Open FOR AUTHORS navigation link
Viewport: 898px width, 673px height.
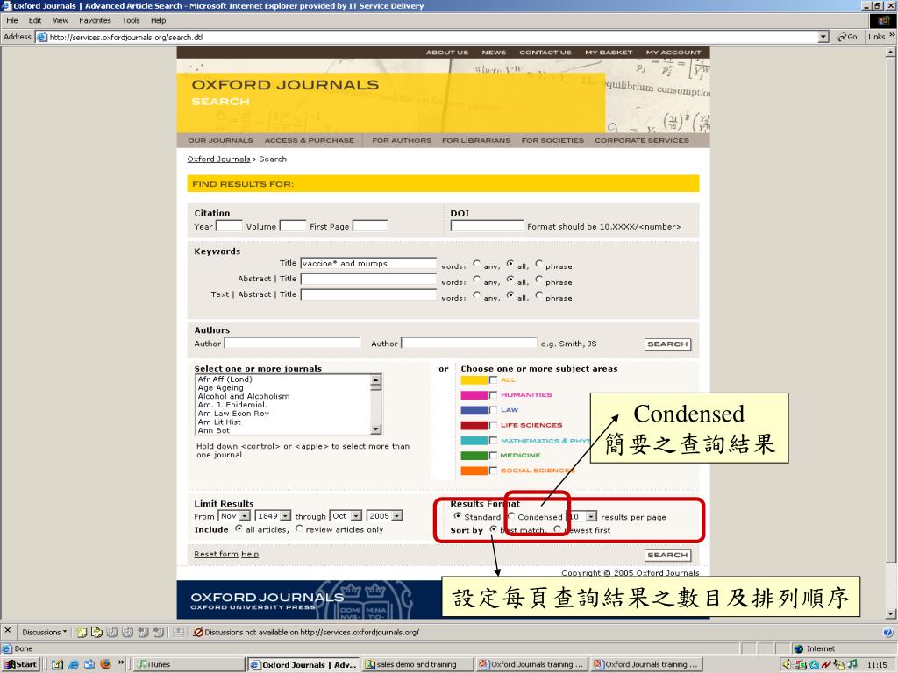click(x=402, y=140)
